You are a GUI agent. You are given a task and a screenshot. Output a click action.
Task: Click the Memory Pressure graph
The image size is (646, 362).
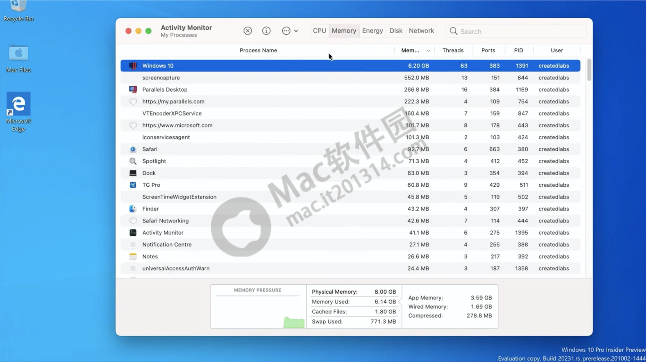[258, 312]
